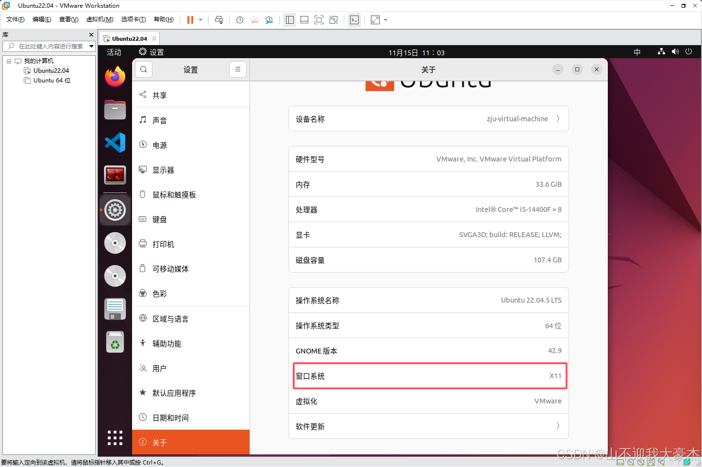Viewport: 702px width, 467px height.
Task: Expand the suspend button dropdown arrow
Action: pos(201,20)
